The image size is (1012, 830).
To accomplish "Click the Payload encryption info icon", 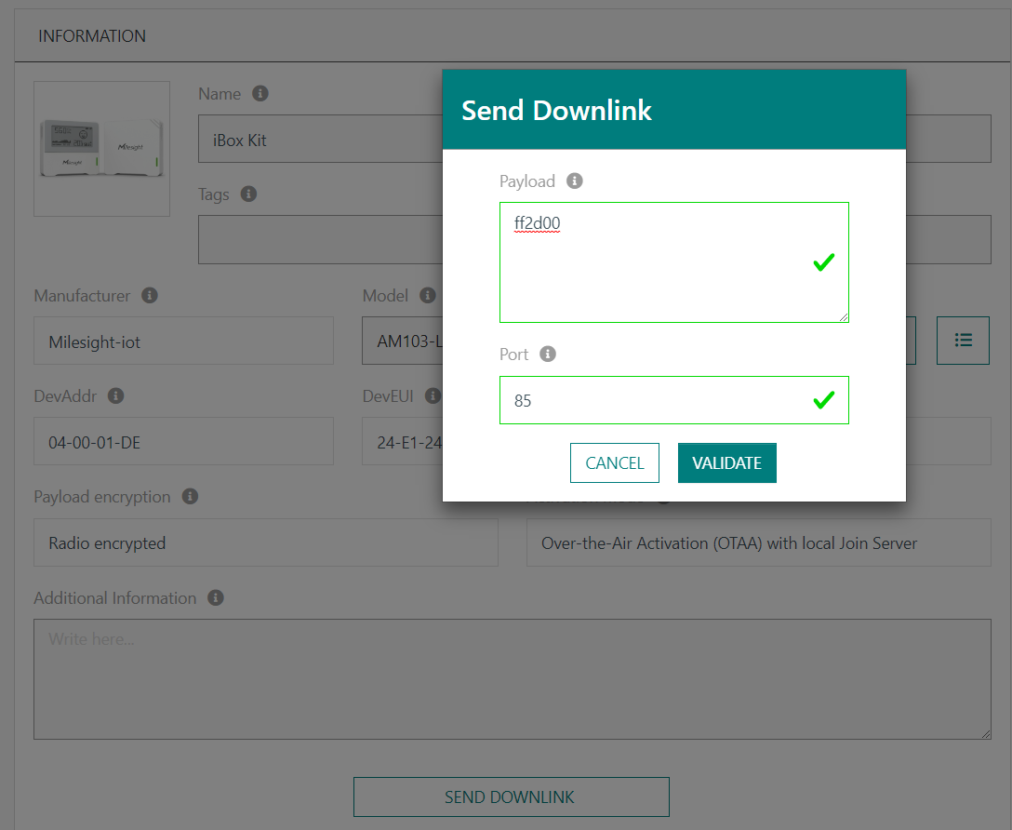I will point(190,496).
